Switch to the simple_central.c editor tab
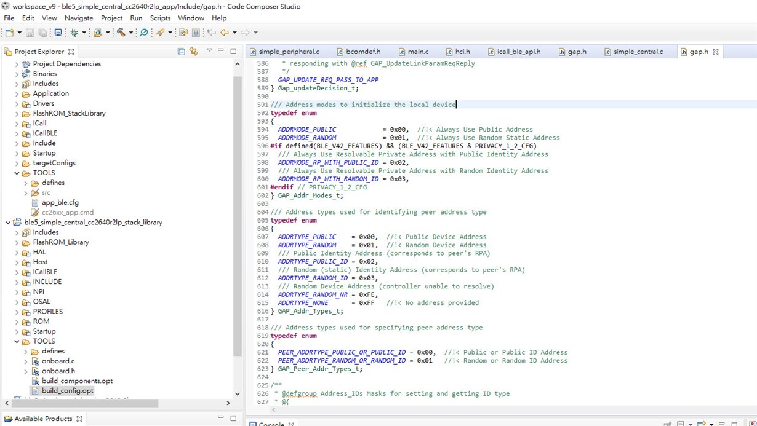 (x=638, y=52)
